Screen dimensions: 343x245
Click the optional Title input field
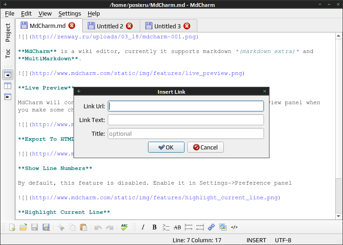point(186,133)
